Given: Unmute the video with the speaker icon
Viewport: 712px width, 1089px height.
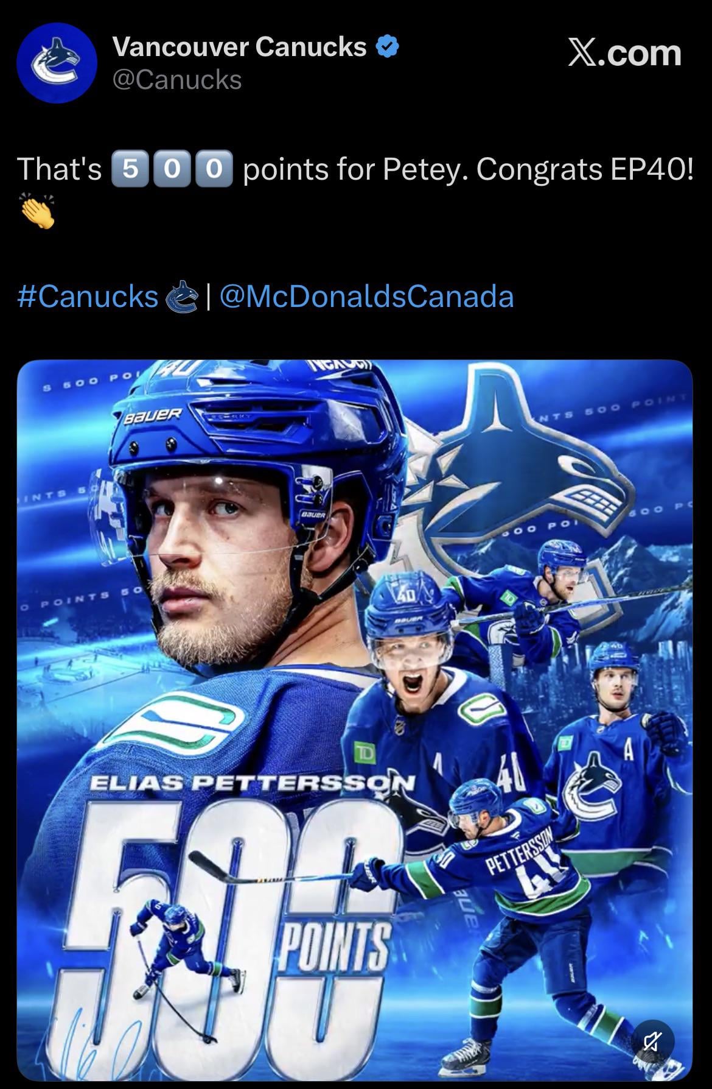Looking at the screenshot, I should [x=651, y=1043].
